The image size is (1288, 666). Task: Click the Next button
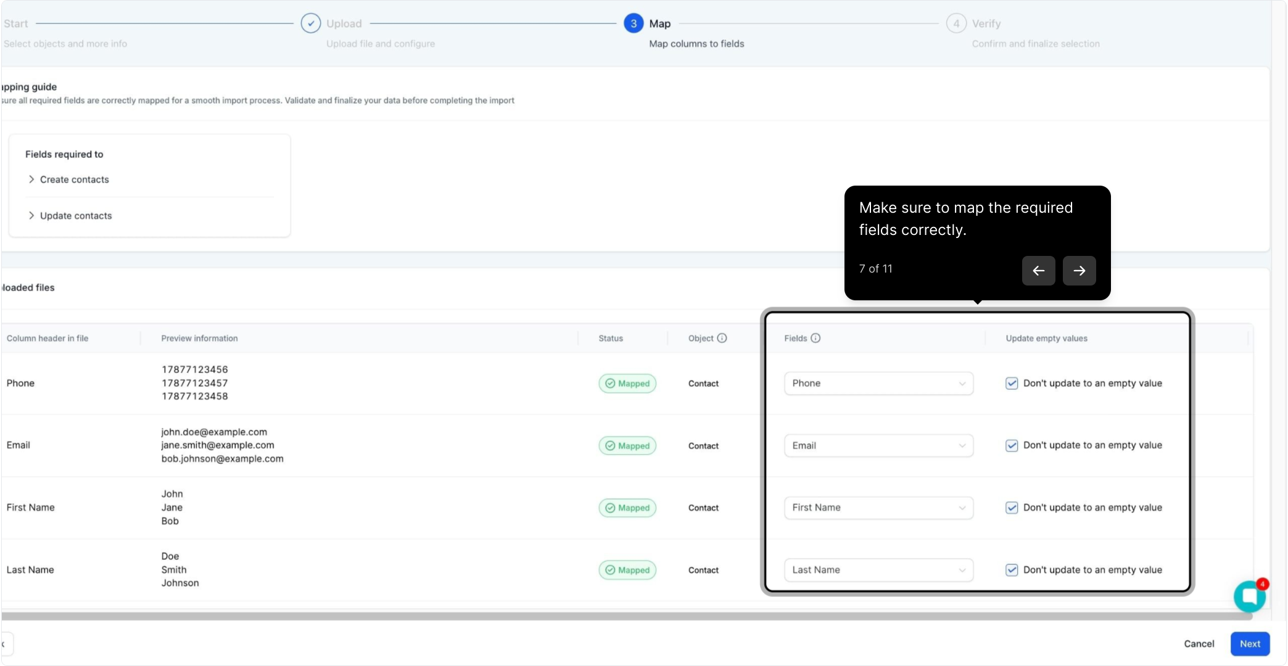1250,644
